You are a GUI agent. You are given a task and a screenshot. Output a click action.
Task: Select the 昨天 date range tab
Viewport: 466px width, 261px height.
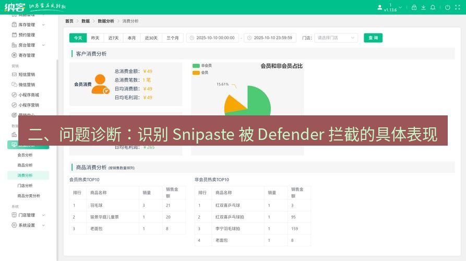coord(95,38)
